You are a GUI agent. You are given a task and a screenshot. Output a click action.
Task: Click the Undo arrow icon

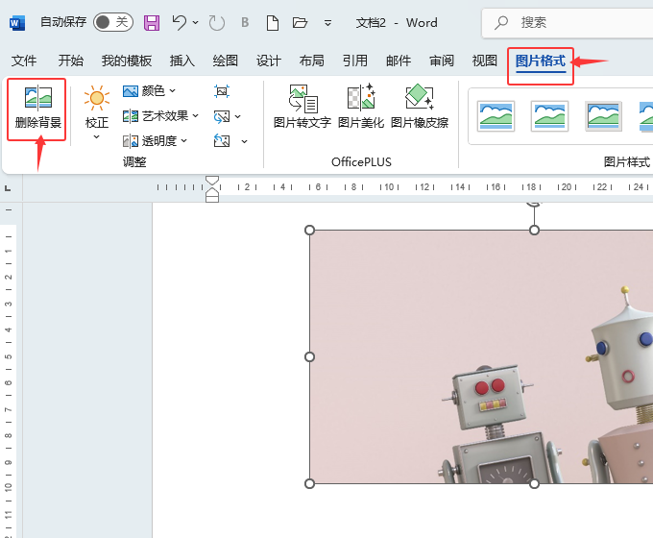180,22
